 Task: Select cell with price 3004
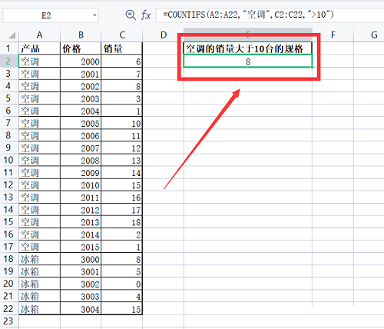pyautogui.click(x=81, y=309)
